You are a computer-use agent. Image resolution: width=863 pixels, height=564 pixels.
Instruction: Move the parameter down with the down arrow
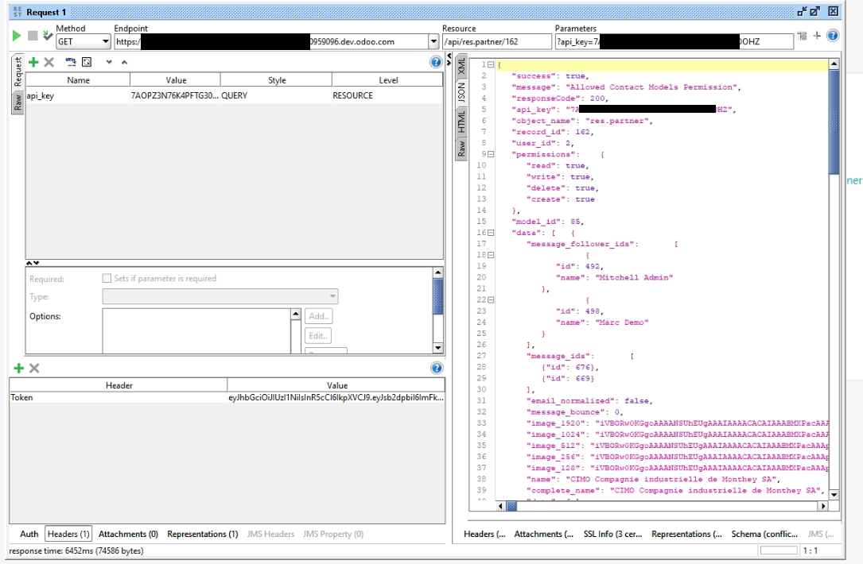click(108, 62)
